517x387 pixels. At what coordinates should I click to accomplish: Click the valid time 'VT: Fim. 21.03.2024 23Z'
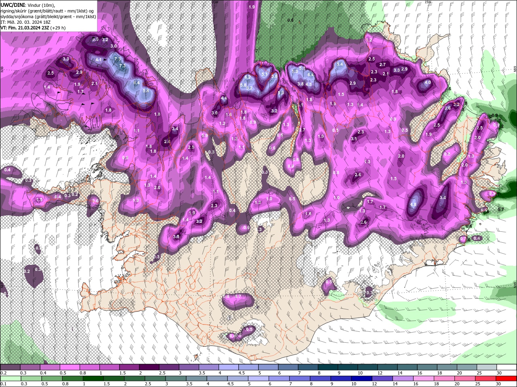24,28
